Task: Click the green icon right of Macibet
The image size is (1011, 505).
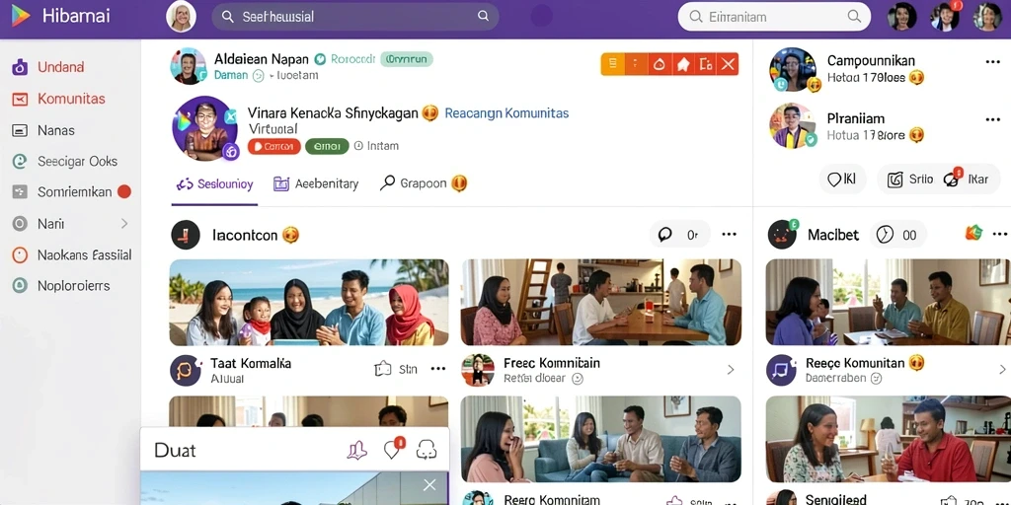Action: point(972,233)
